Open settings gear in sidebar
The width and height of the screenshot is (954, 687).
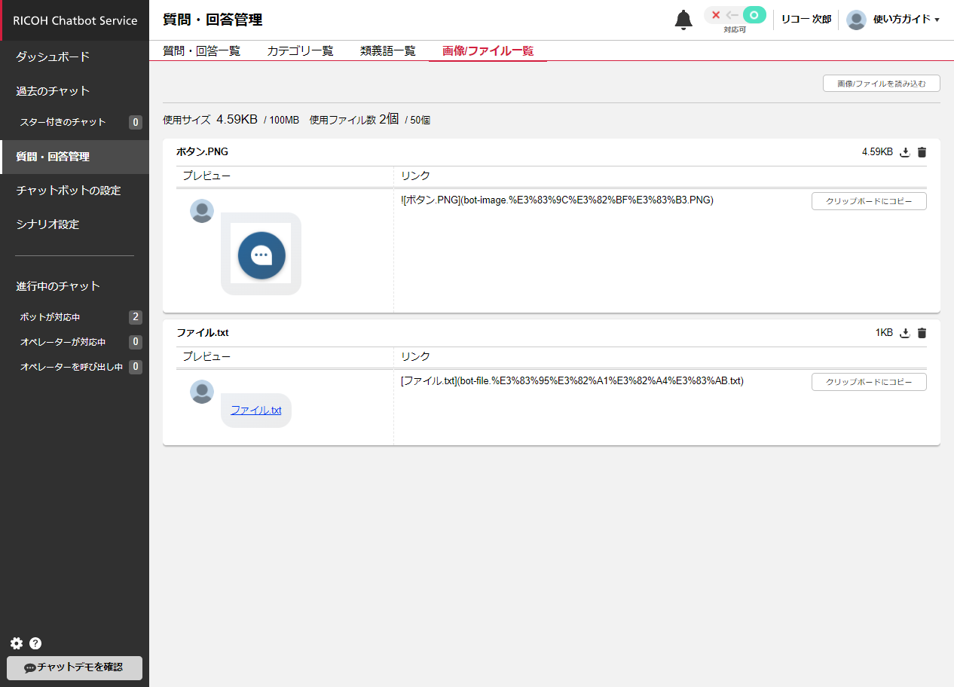click(17, 643)
